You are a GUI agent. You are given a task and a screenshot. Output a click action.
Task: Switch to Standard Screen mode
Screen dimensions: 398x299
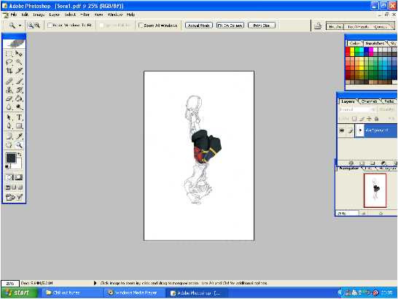[8, 187]
